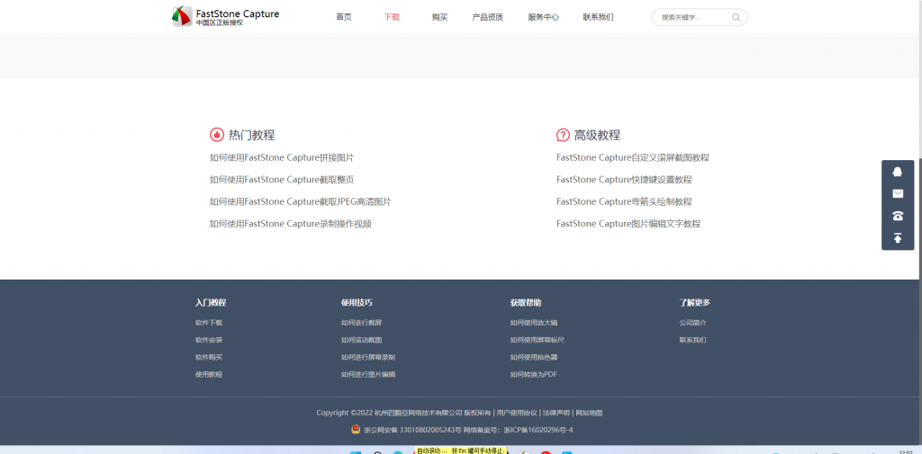Click the question mark icon beside 高级教程
The height and width of the screenshot is (454, 922).
click(x=563, y=135)
